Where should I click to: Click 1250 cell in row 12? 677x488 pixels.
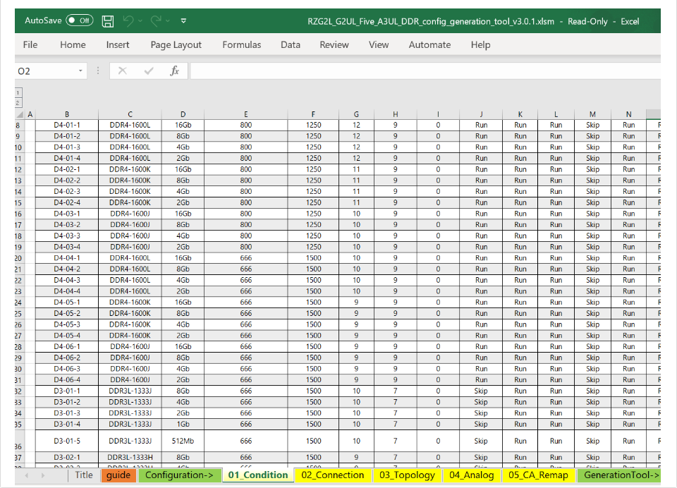pyautogui.click(x=313, y=169)
